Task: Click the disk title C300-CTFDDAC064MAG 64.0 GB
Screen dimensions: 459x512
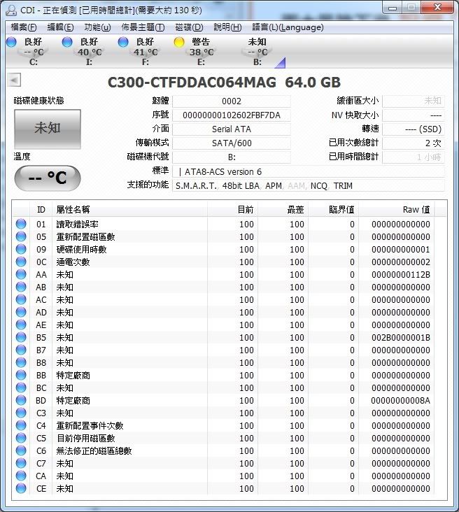Action: (x=224, y=83)
